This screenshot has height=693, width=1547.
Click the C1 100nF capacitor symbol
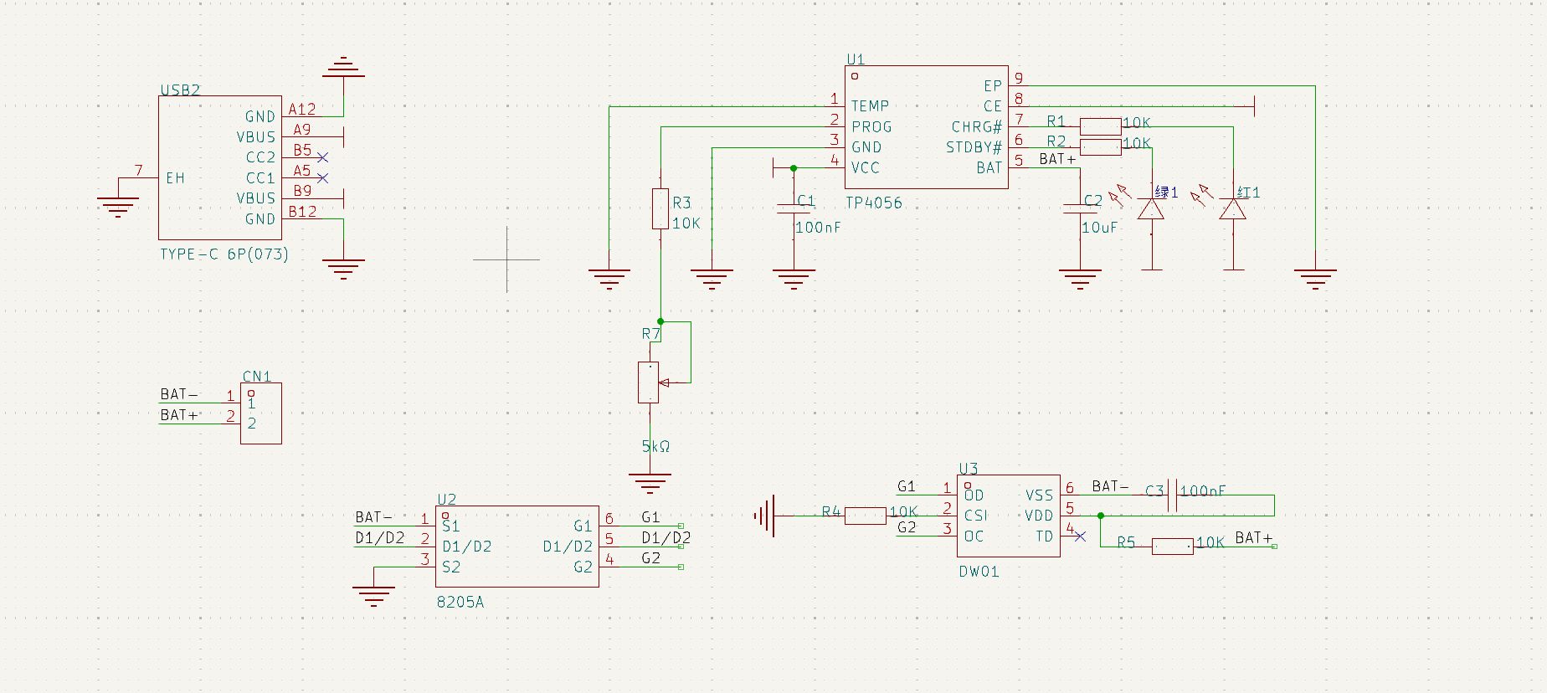pyautogui.click(x=794, y=208)
